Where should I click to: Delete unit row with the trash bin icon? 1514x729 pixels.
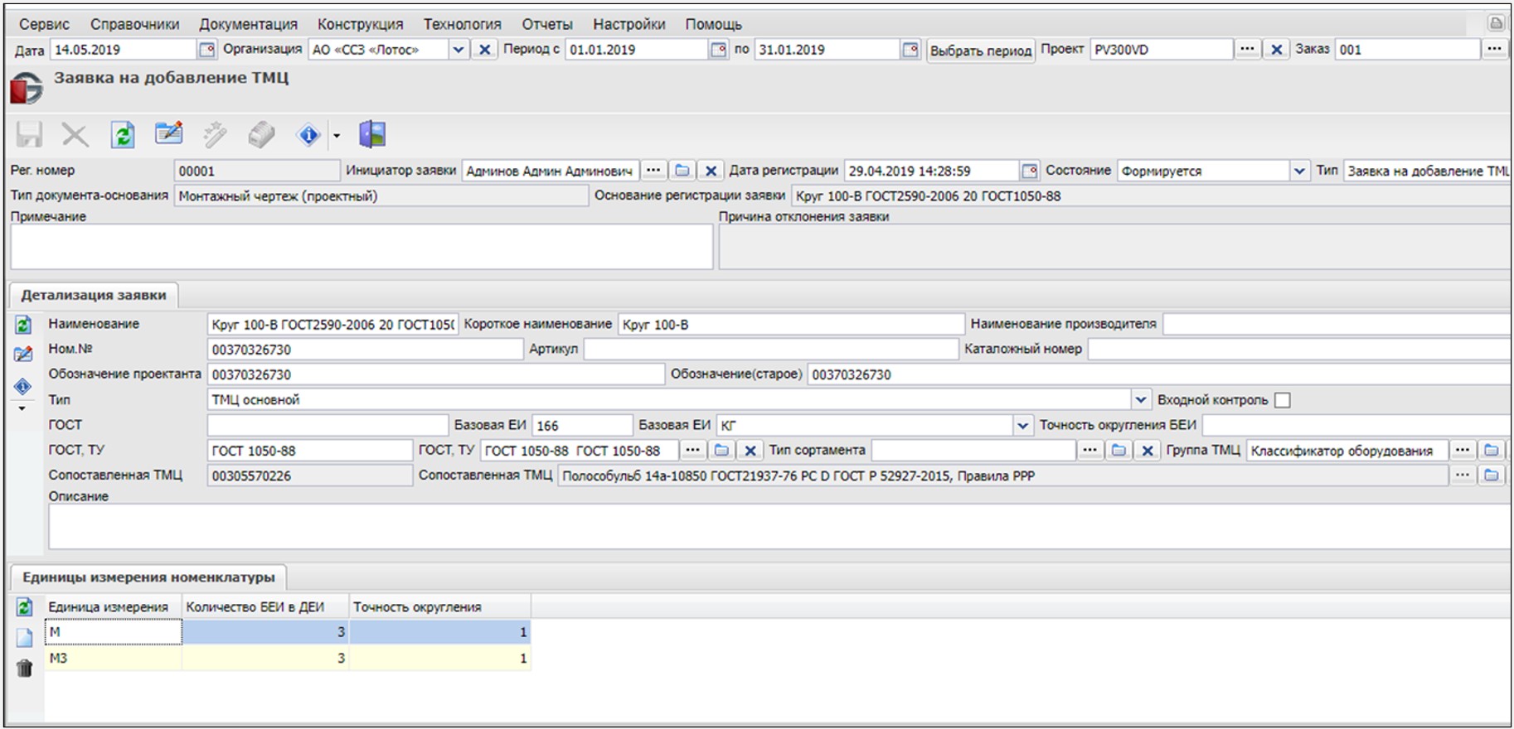click(24, 668)
